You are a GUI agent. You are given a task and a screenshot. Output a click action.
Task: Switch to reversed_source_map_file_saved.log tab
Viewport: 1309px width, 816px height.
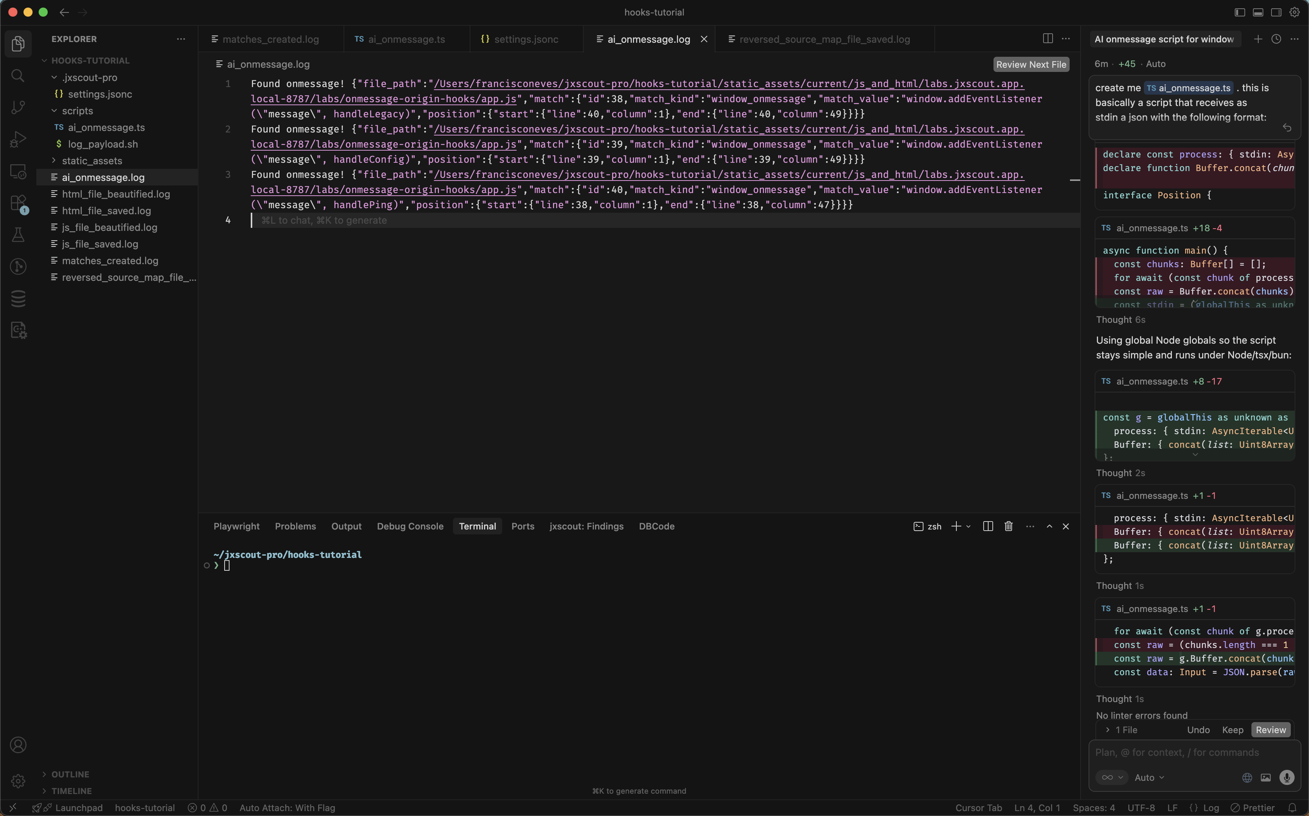pyautogui.click(x=824, y=39)
